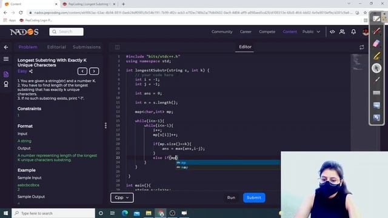Click the award badge icon in sidebar
The height and width of the screenshot is (218, 388).
[6, 84]
